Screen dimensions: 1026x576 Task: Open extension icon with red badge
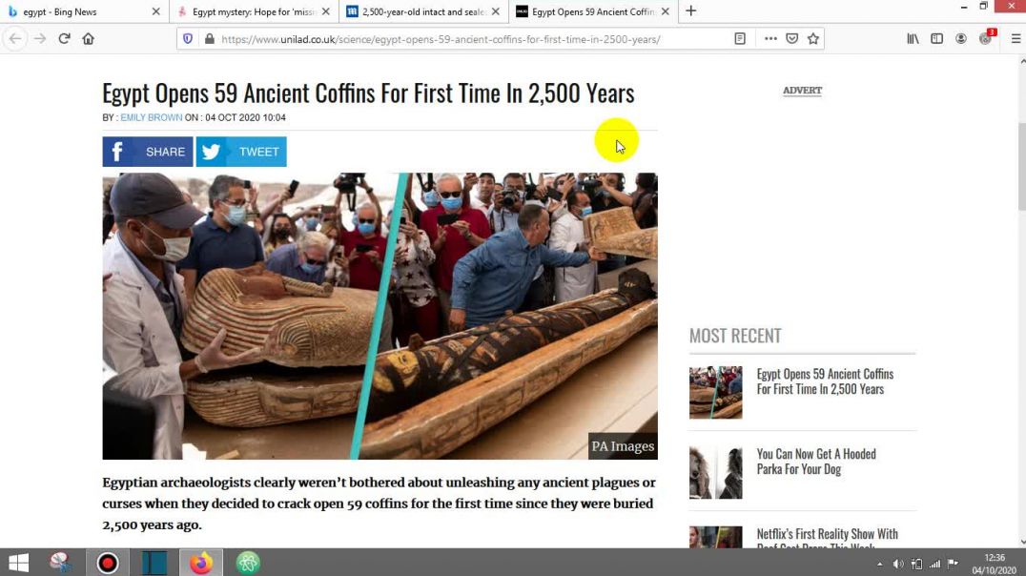[987, 37]
